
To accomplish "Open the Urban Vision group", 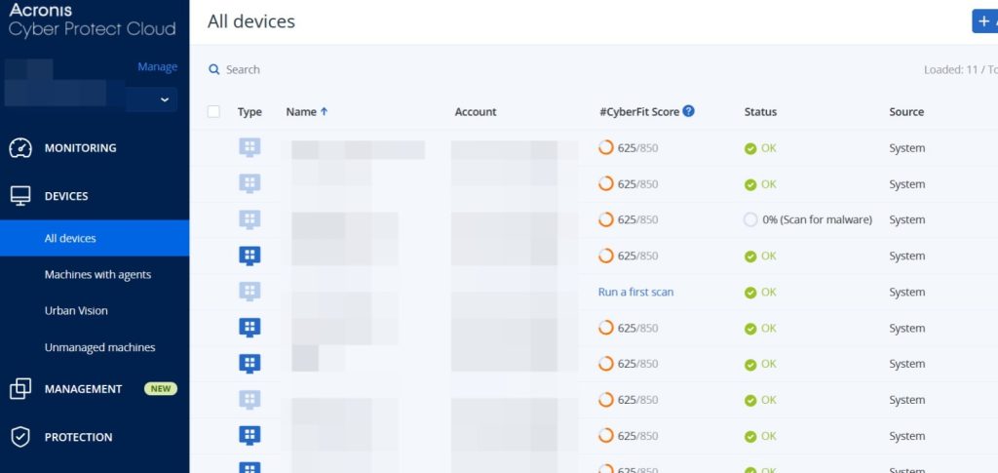I will click(76, 311).
